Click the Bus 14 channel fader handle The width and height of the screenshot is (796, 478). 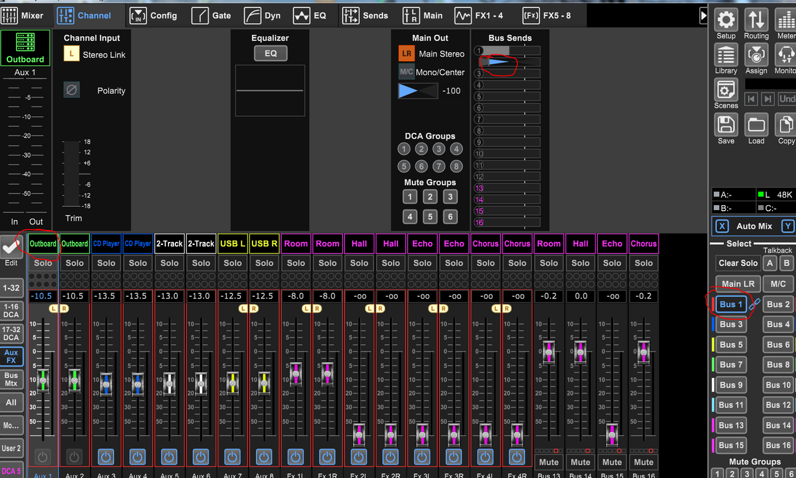pos(580,352)
